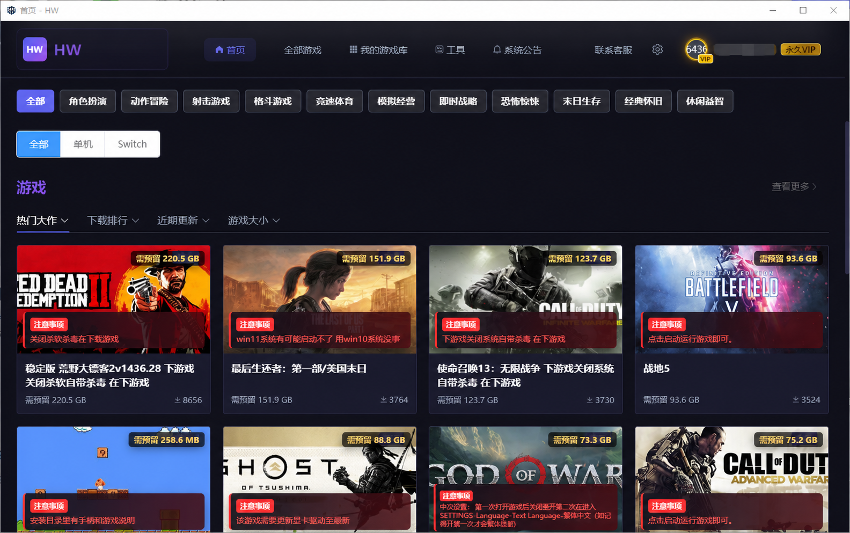Click the HW logo icon
This screenshot has width=850, height=533.
(35, 49)
